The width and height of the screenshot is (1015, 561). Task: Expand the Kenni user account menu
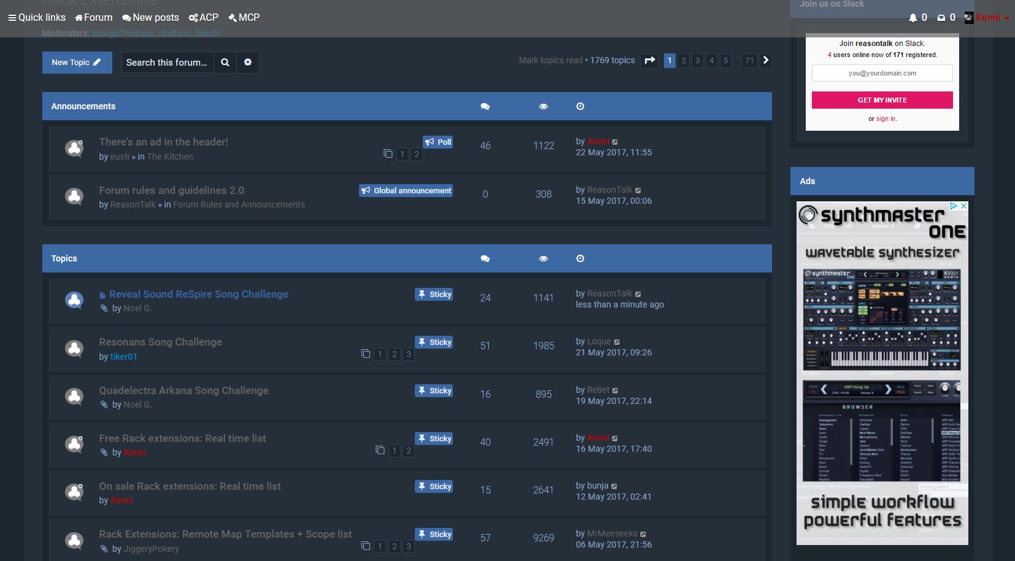[987, 17]
